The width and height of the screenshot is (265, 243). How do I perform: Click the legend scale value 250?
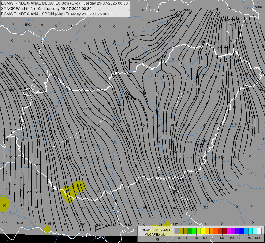[x=248, y=238]
